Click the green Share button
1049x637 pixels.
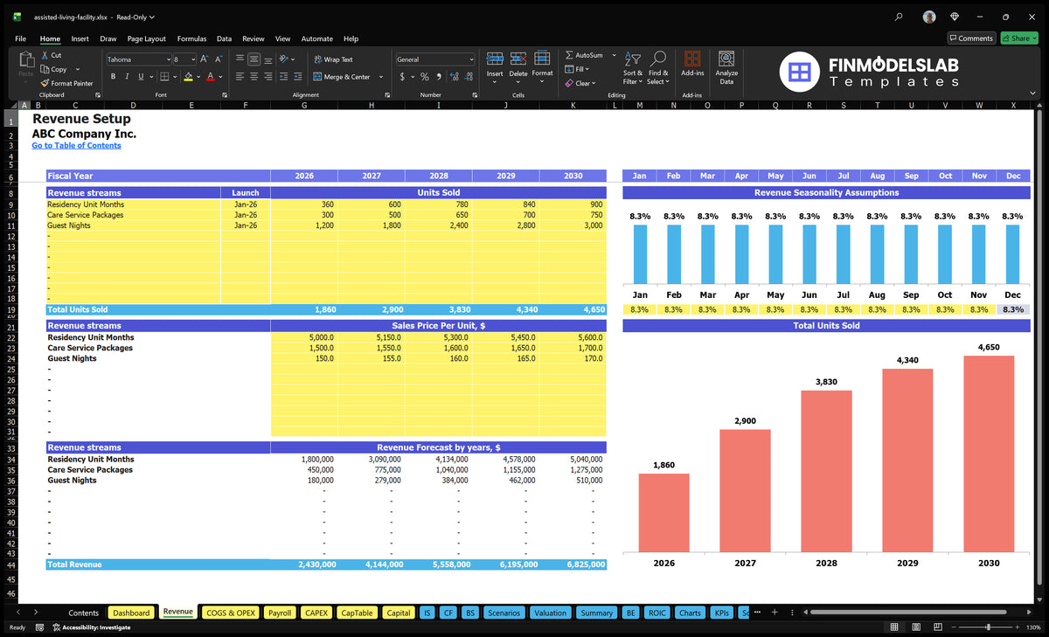tap(1019, 38)
